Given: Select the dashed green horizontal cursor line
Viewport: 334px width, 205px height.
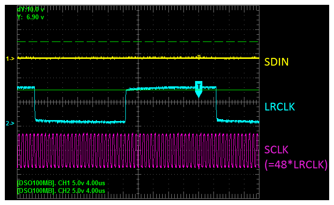Looking at the screenshot, I should [138, 42].
